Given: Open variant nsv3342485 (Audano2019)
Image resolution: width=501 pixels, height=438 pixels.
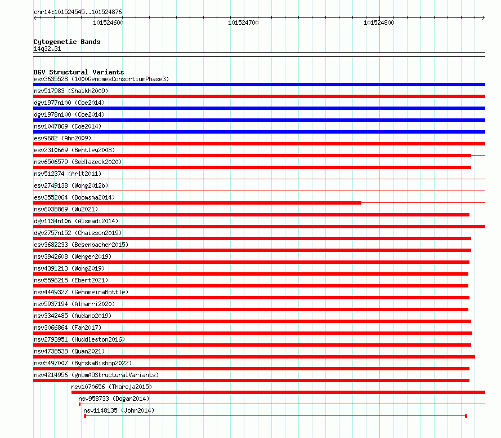Looking at the screenshot, I should tap(73, 316).
